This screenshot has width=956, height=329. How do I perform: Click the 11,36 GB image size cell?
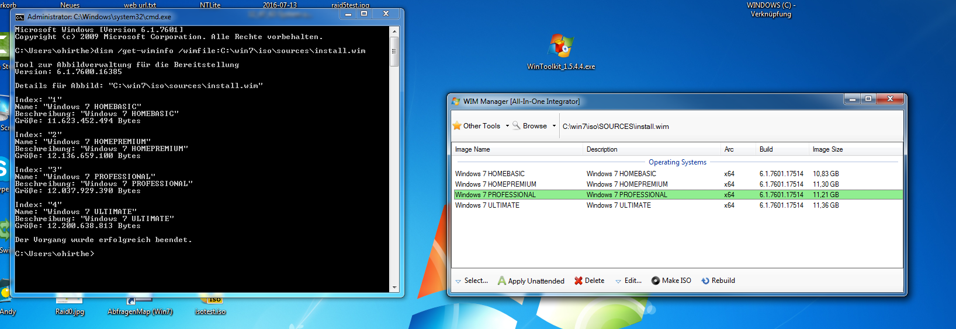(826, 205)
